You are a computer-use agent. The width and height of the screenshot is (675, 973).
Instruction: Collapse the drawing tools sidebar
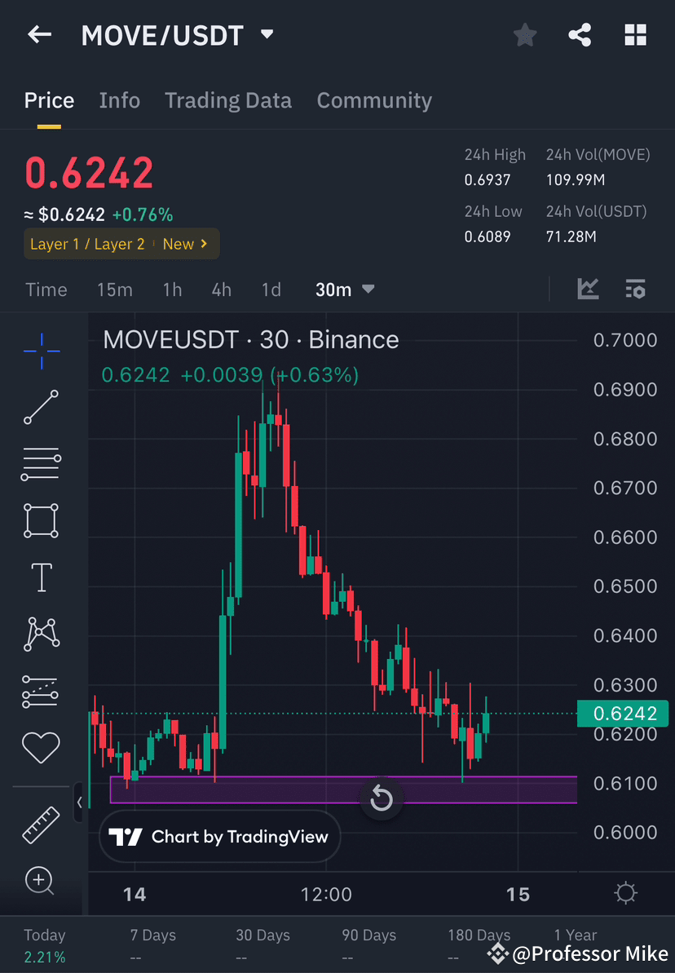[79, 803]
